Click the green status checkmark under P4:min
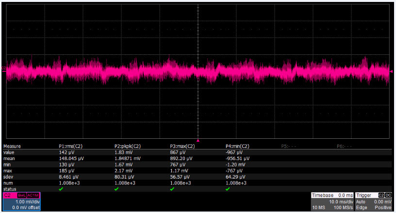This screenshot has width=396, height=213. 228,189
